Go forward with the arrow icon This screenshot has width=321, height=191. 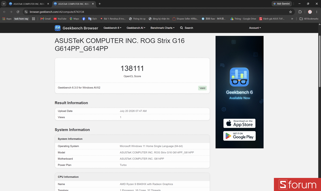(x=11, y=12)
